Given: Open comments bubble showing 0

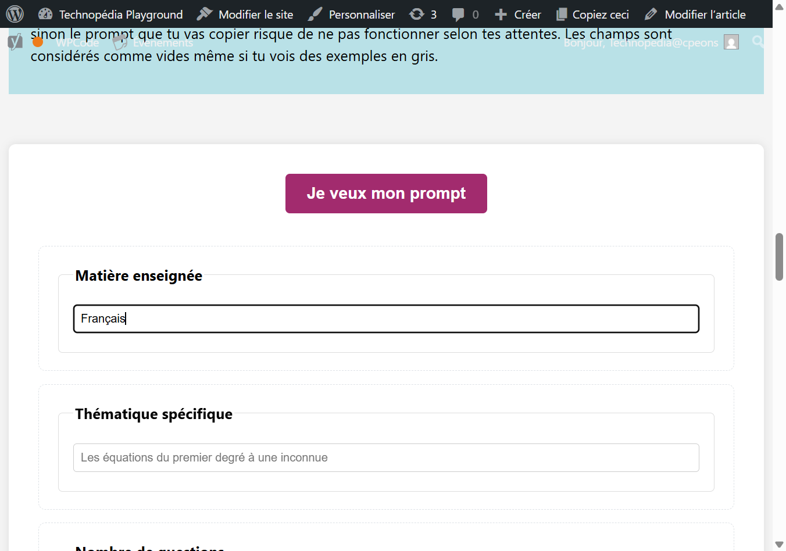Looking at the screenshot, I should [466, 14].
